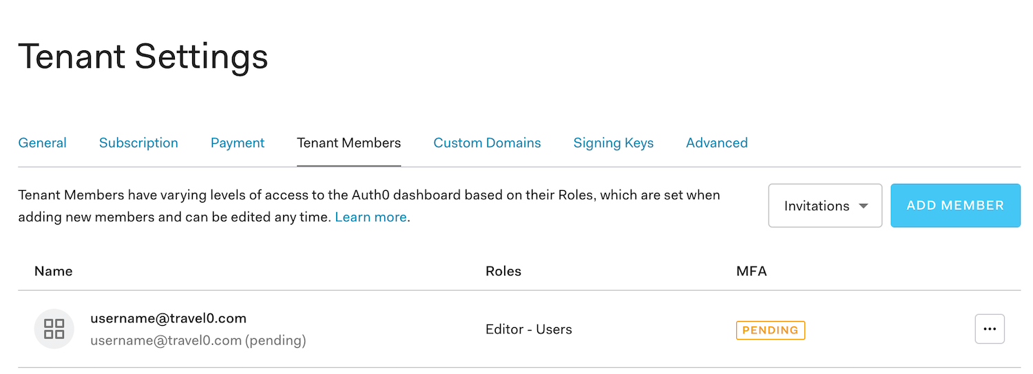Switch to Signing Keys tab

[x=613, y=143]
